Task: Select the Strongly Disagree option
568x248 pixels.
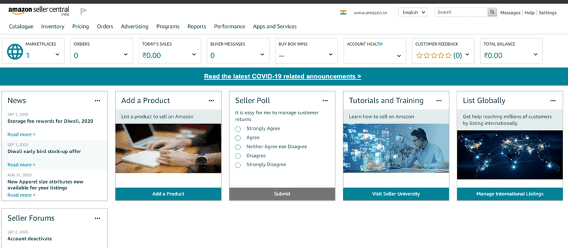Action: click(x=238, y=165)
